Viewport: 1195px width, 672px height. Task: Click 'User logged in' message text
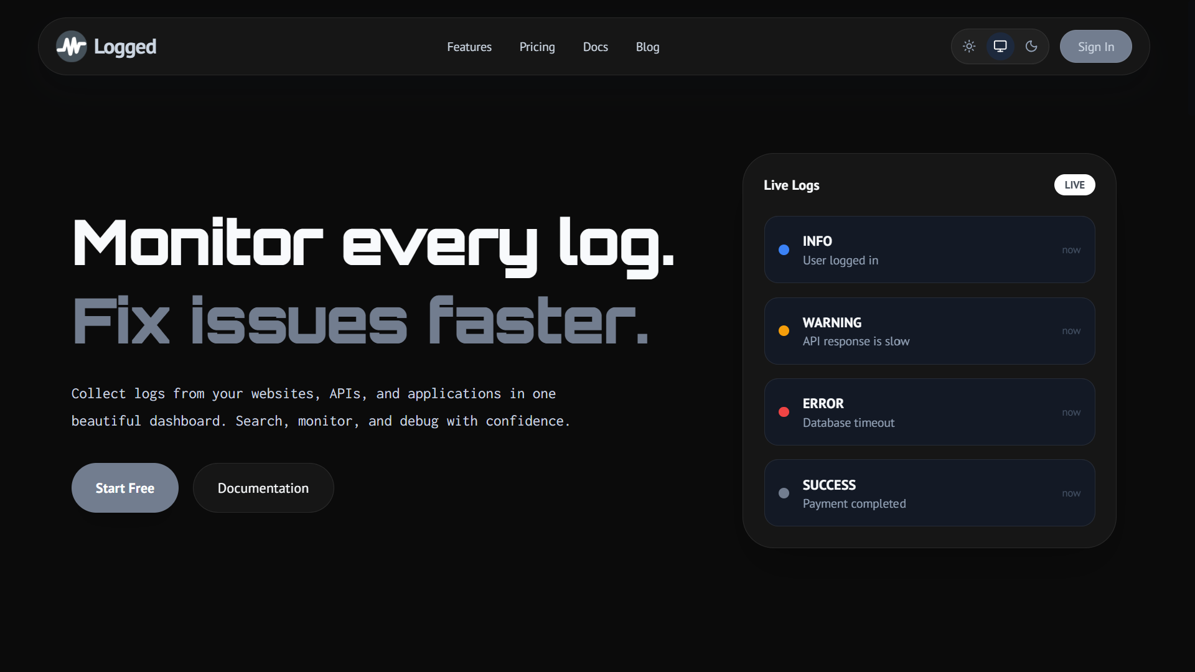pos(840,260)
